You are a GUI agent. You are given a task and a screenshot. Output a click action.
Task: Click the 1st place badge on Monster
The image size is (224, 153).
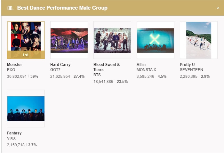pyautogui.click(x=26, y=55)
